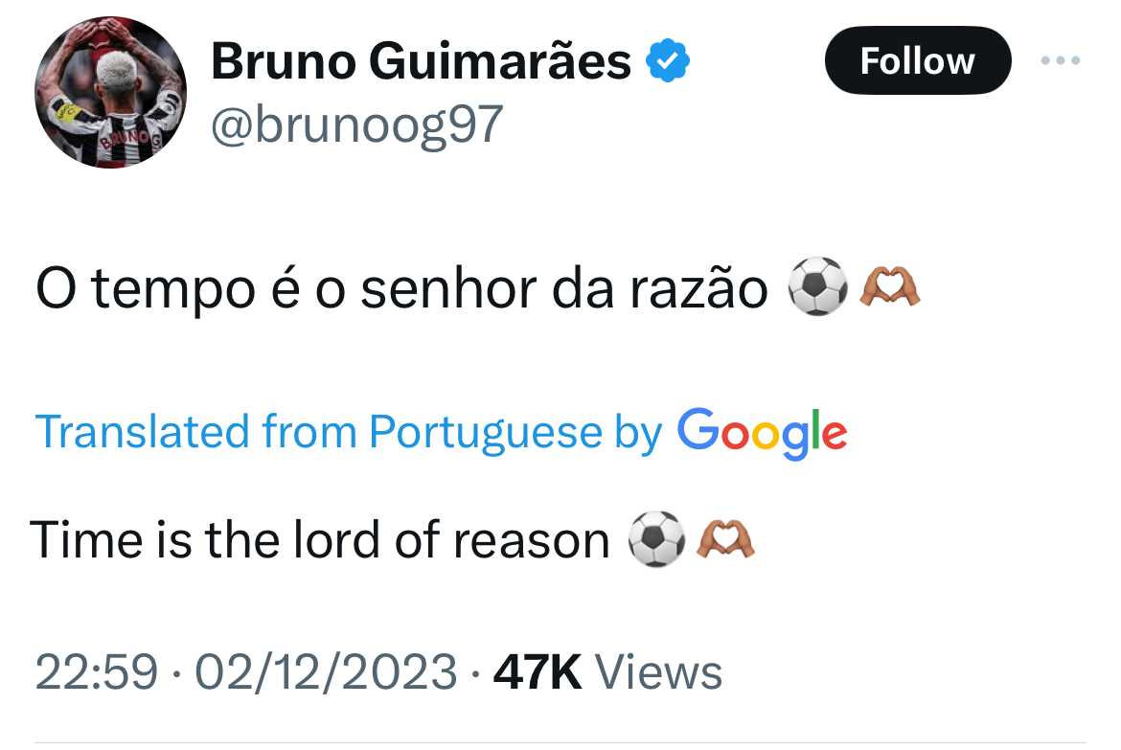The height and width of the screenshot is (750, 1121).
Task: Click the 02/12/2023 post date
Action: click(326, 672)
